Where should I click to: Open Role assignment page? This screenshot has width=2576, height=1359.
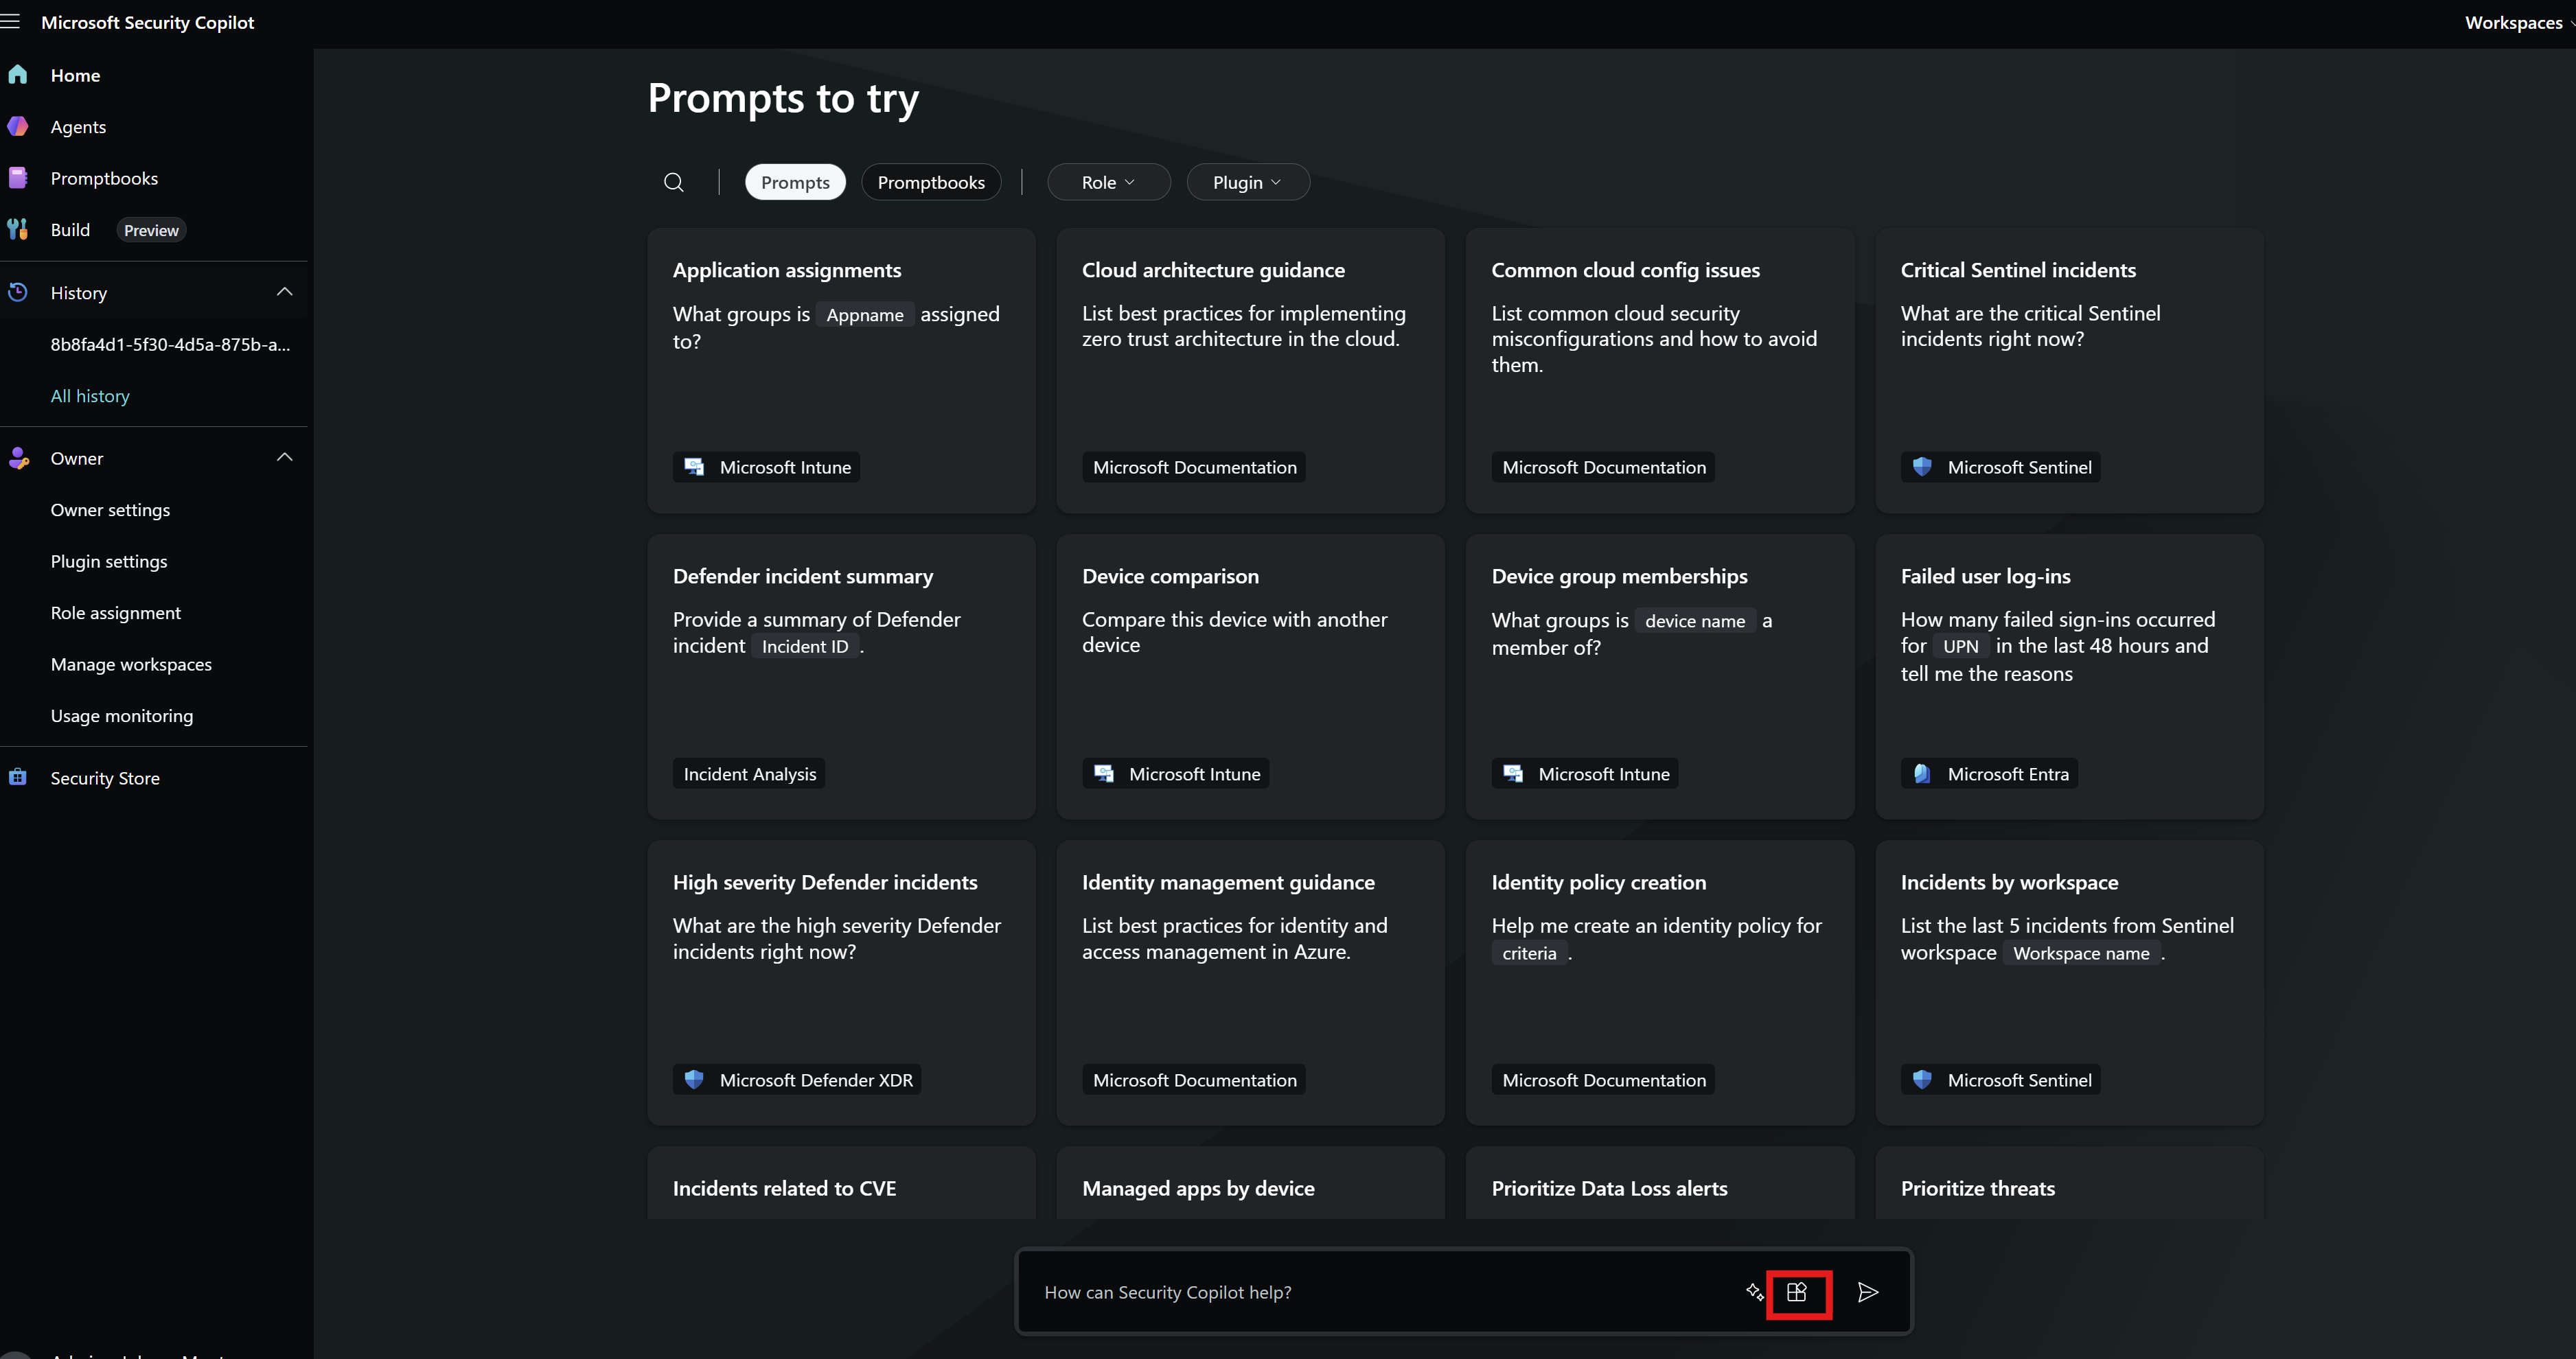pos(116,613)
